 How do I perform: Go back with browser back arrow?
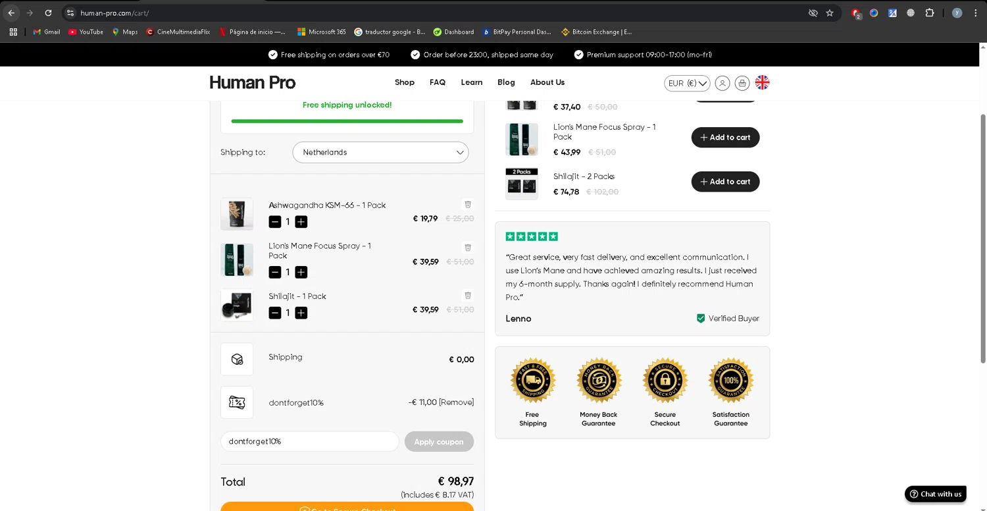[x=11, y=13]
